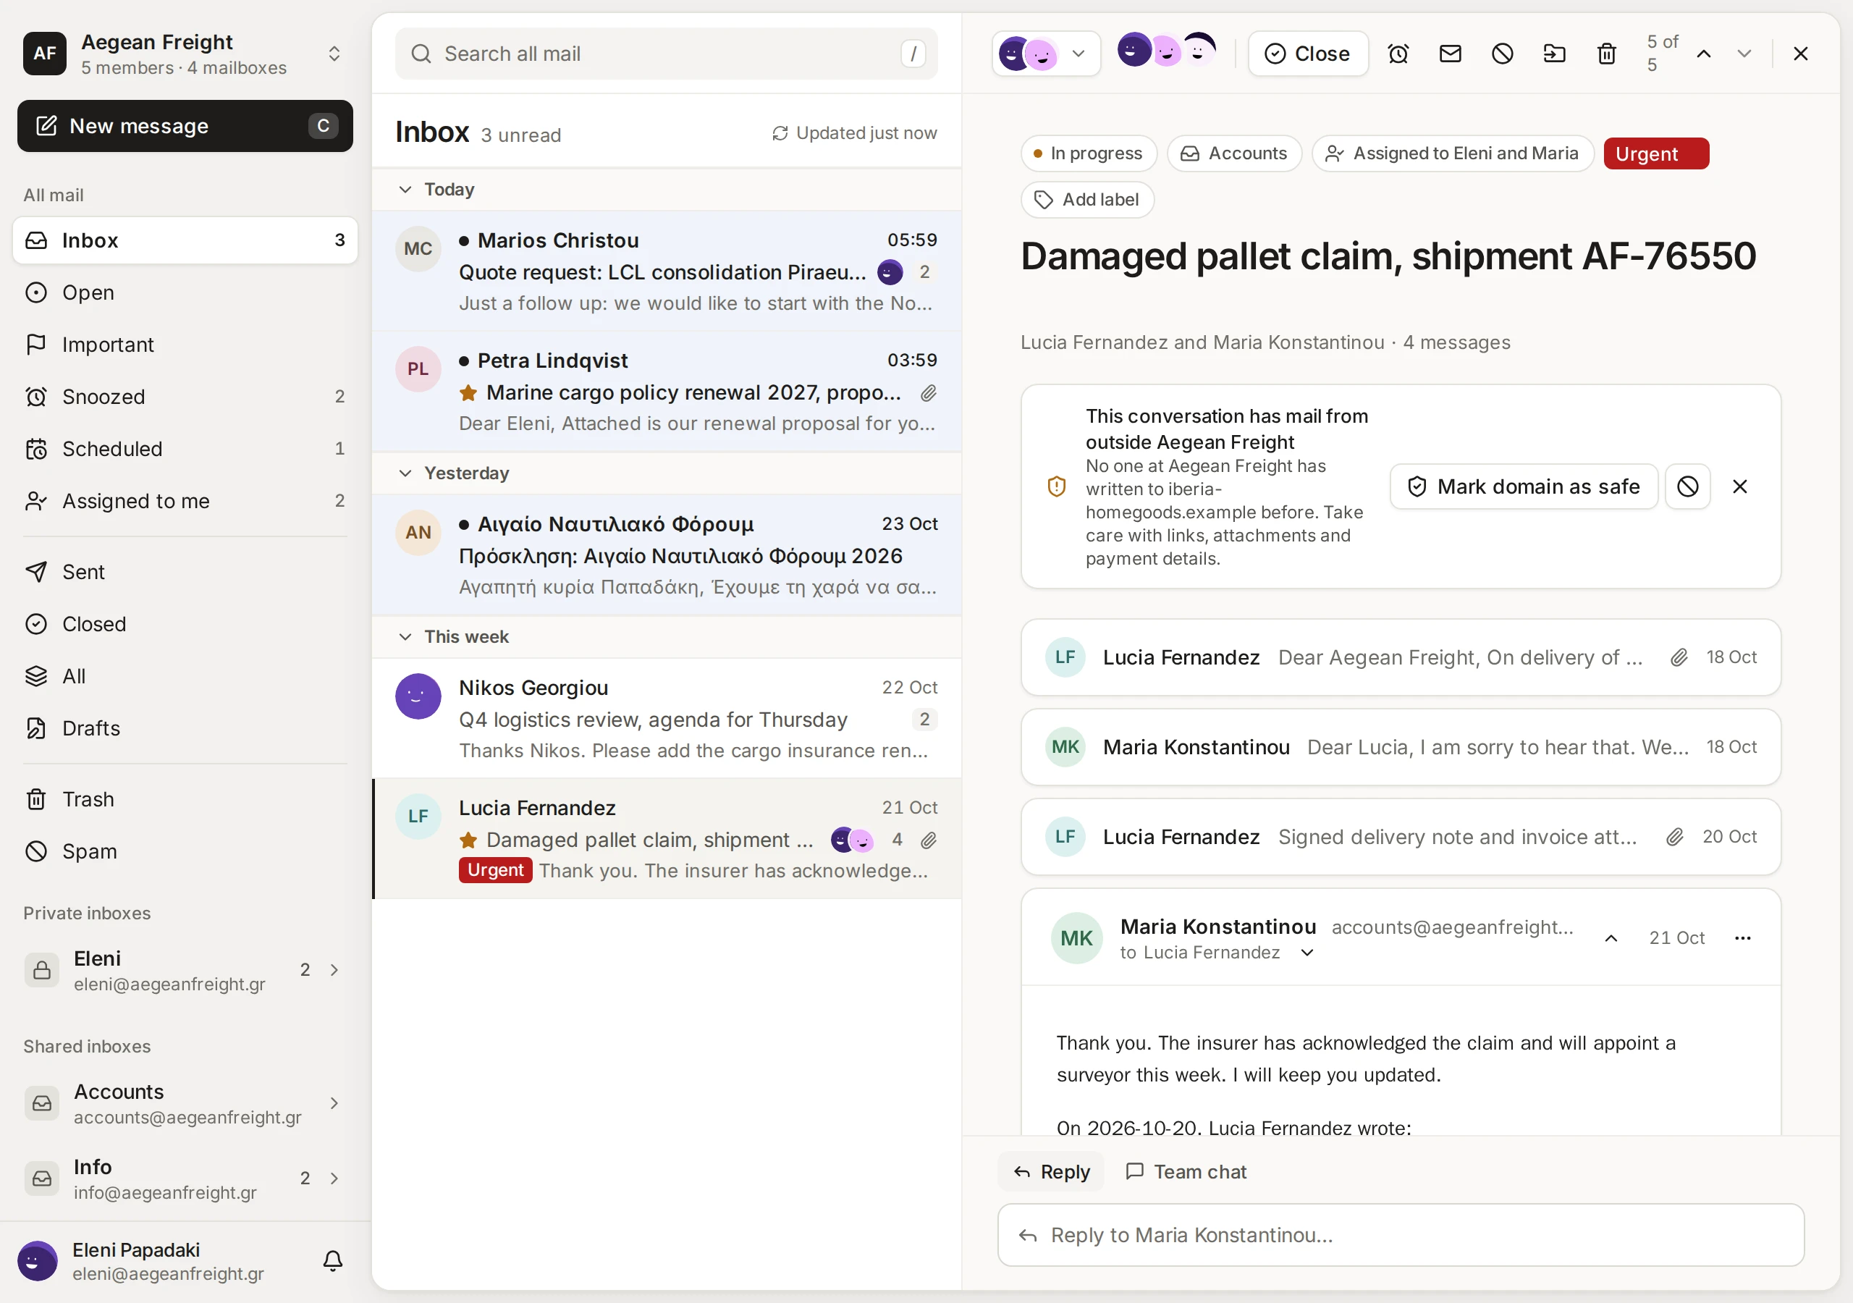This screenshot has height=1303, width=1853.
Task: Click star on Damaged pallet claim email
Action: tap(468, 840)
